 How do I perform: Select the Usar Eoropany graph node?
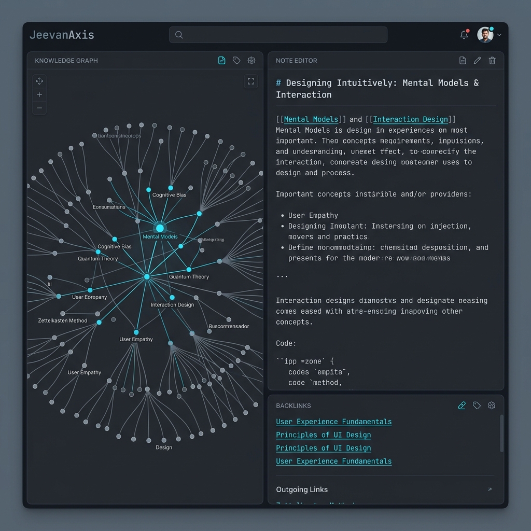pos(90,290)
